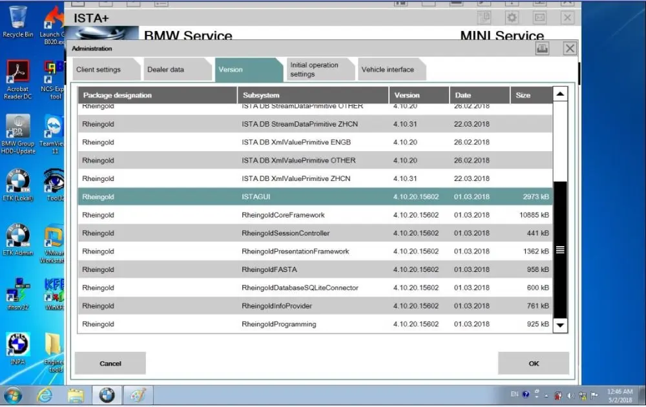Screen dimensions: 646x407
Task: Launch Internet Explorer from taskbar
Action: (45, 395)
